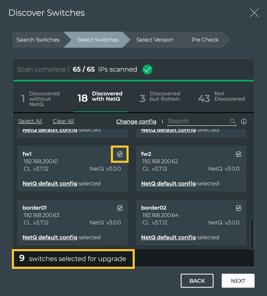Screen dimensions: 267x296
Task: Click the Select All link
Action: tap(30, 121)
